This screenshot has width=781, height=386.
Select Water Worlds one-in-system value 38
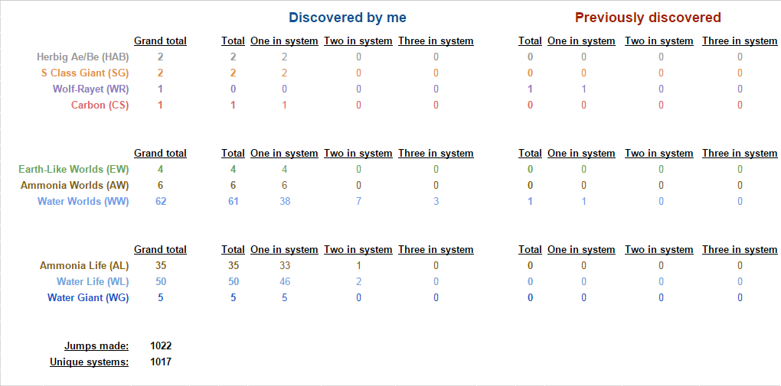pyautogui.click(x=284, y=202)
